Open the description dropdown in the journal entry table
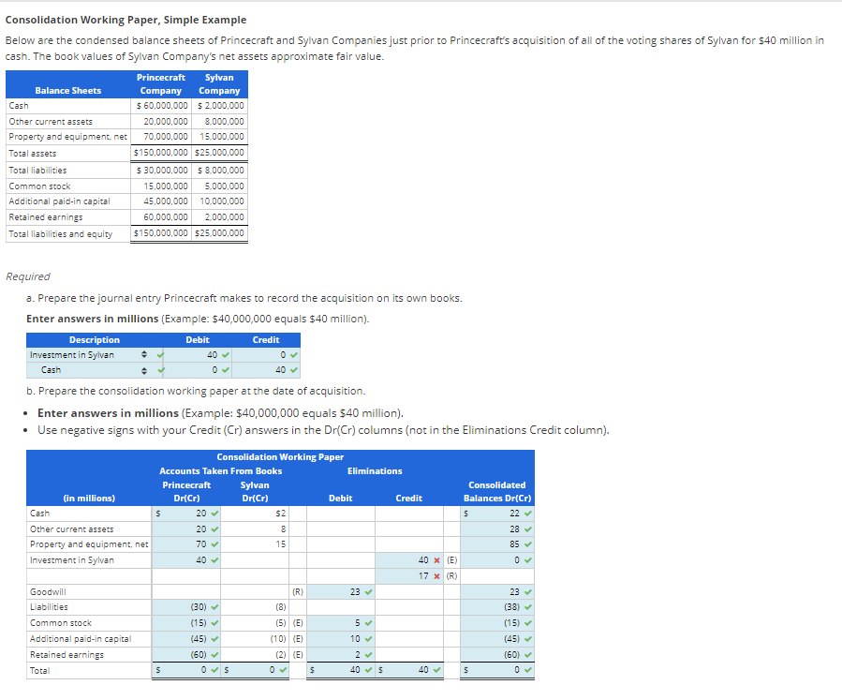 (144, 354)
